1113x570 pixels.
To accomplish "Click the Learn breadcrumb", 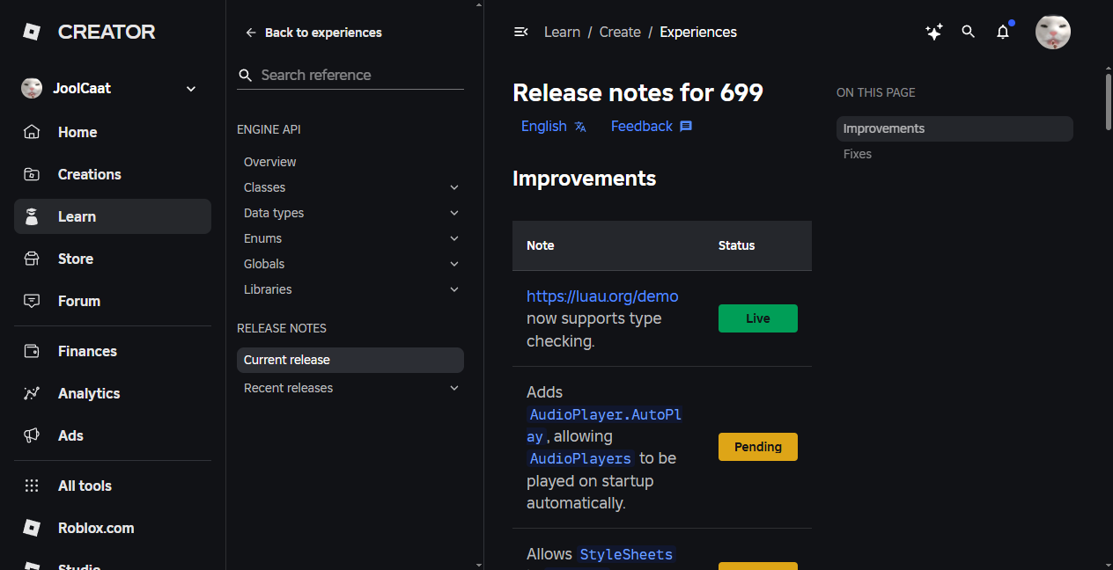I will pos(562,32).
